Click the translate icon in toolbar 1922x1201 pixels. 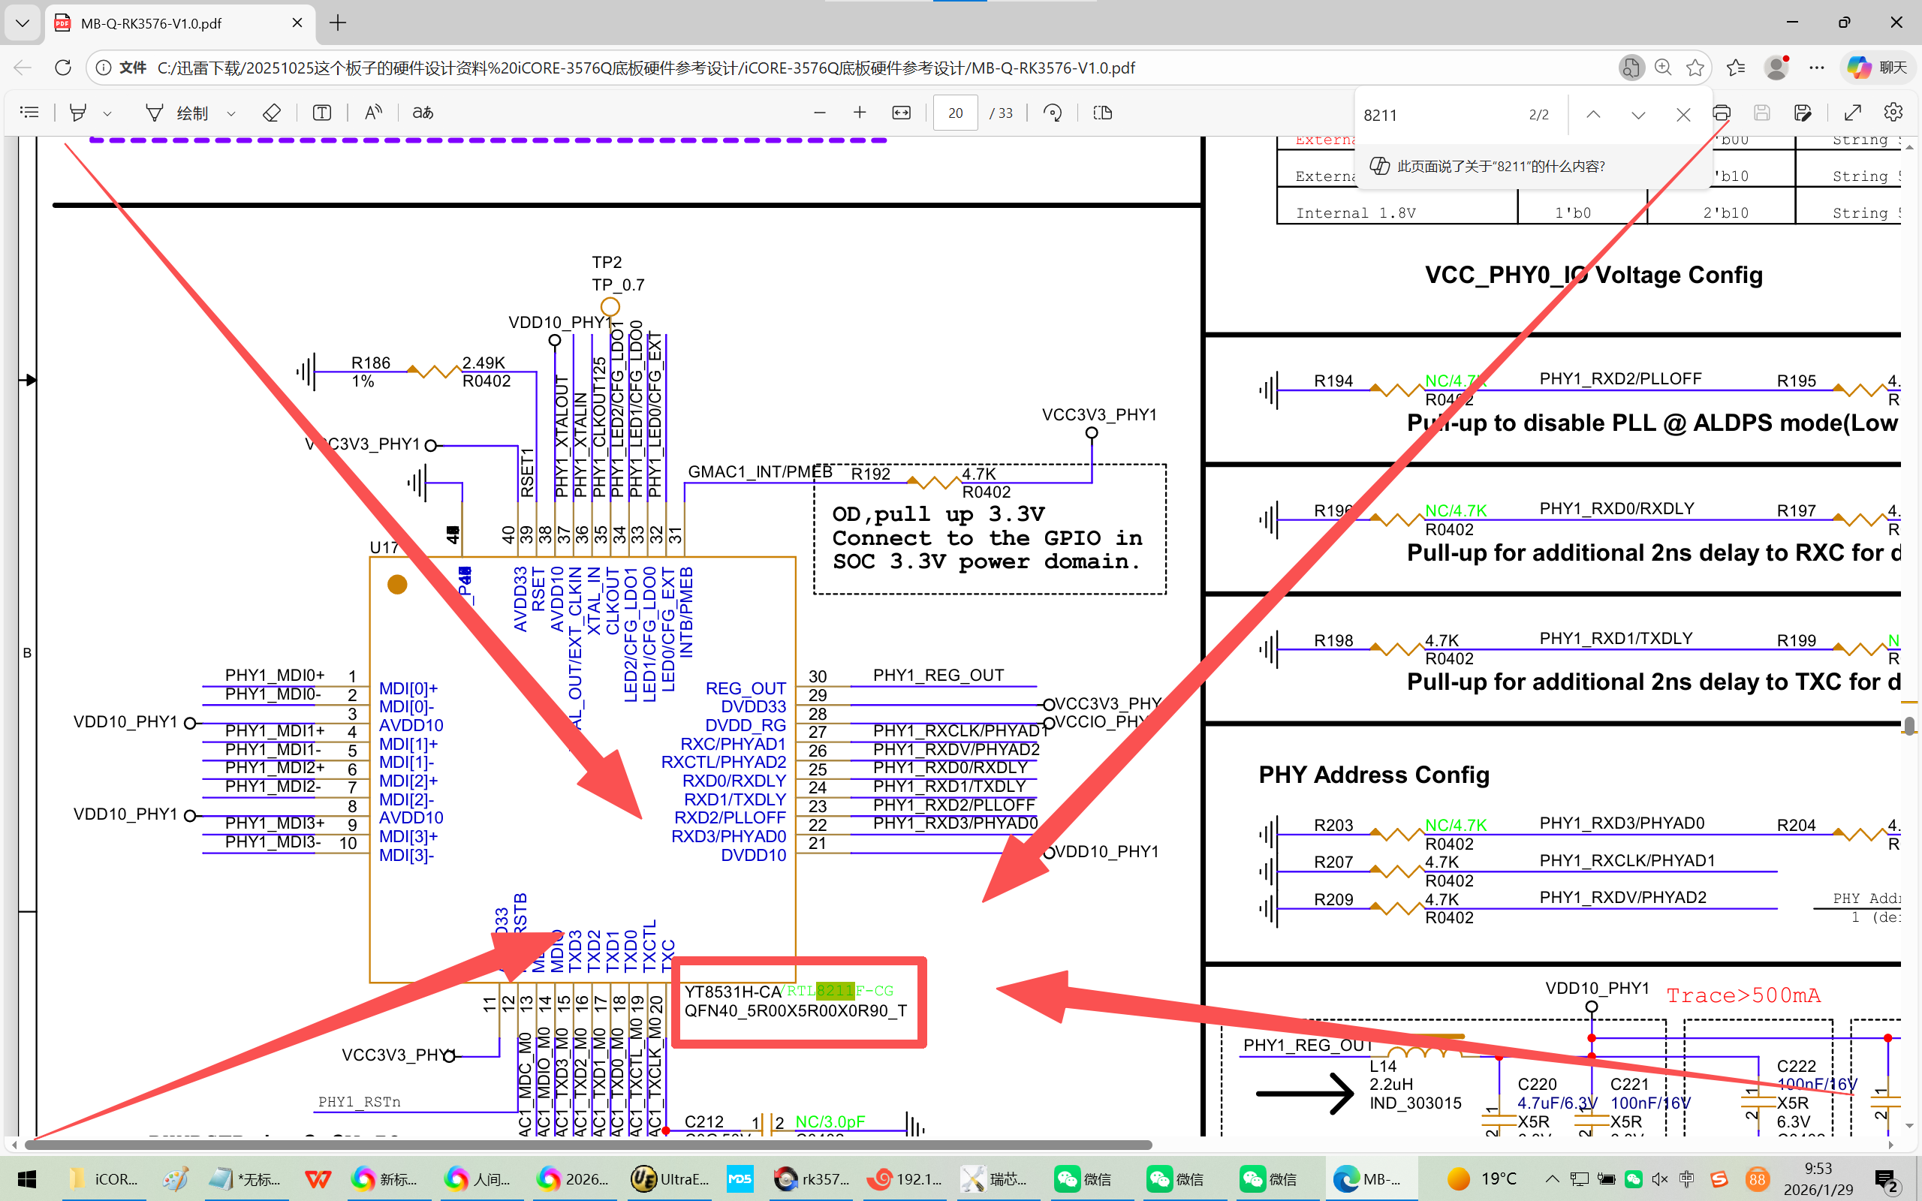coord(423,113)
